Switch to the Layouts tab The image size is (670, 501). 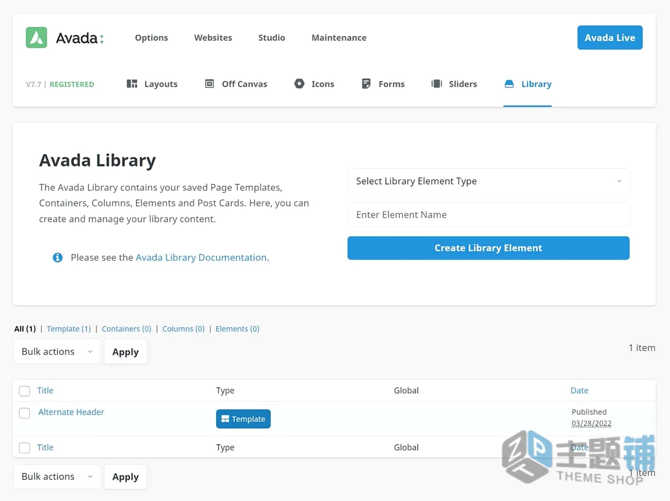point(152,84)
